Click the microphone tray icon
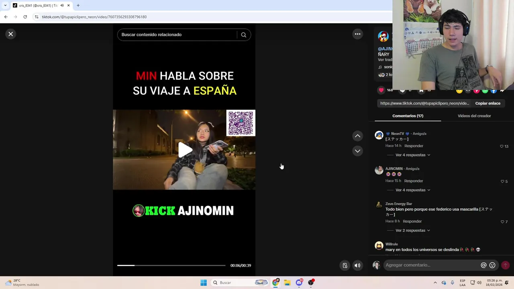The height and width of the screenshot is (289, 514). [452, 283]
